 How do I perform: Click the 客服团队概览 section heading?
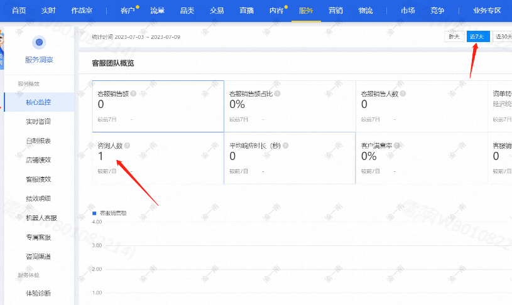(x=113, y=63)
